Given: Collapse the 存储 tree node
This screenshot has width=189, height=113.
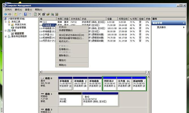Looking at the screenshot, I should pyautogui.click(x=6, y=31).
